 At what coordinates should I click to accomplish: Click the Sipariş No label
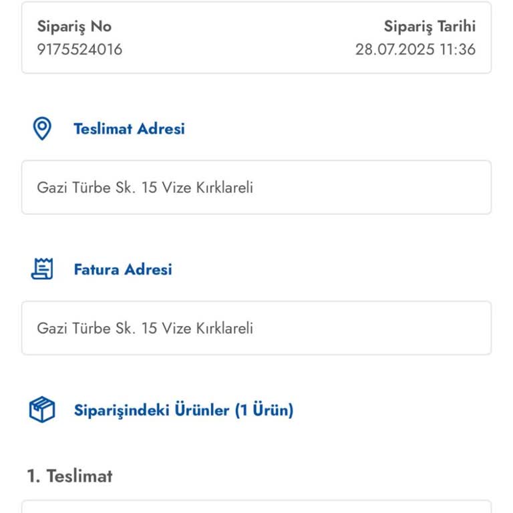pyautogui.click(x=74, y=27)
